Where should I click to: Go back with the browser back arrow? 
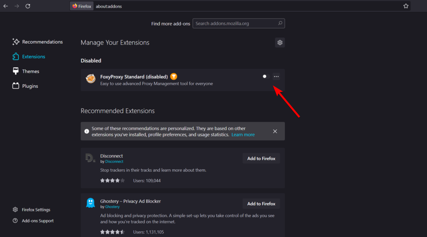pyautogui.click(x=6, y=6)
